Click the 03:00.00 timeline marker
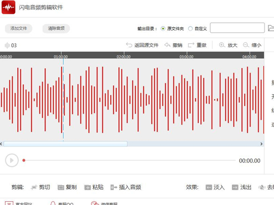This screenshot has width=274, height=205. [x=186, y=57]
